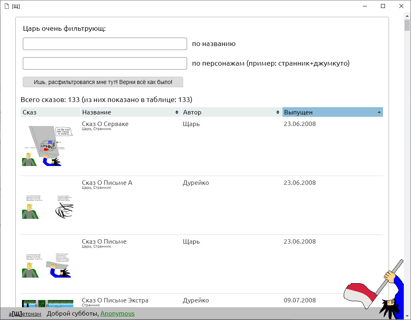
Task: Click the scroll-up arrow of the scrollbar
Action: (x=406, y=15)
